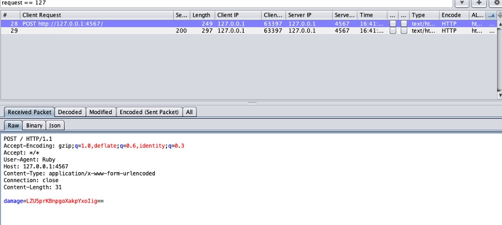
Task: Click the sorted column header with up arrow
Action: (x=491, y=15)
